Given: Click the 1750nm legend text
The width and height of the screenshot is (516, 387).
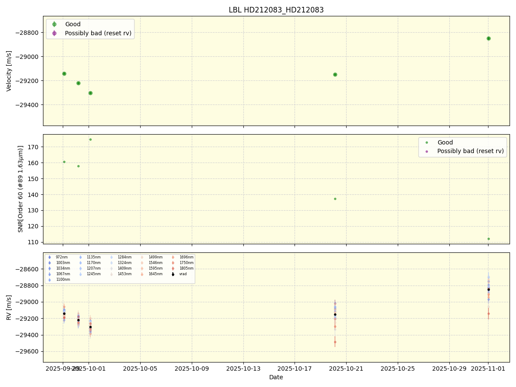Looking at the screenshot, I should (185, 263).
